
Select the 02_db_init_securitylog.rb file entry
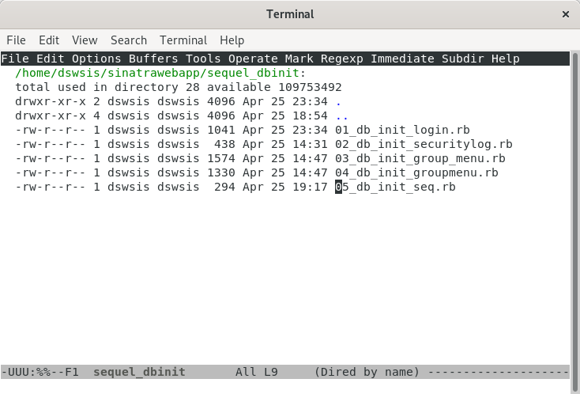point(424,144)
